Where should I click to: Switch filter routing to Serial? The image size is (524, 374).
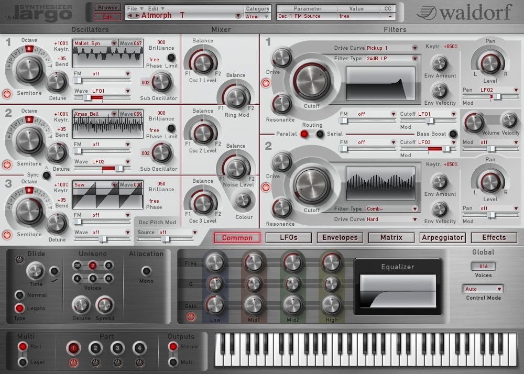coord(320,134)
